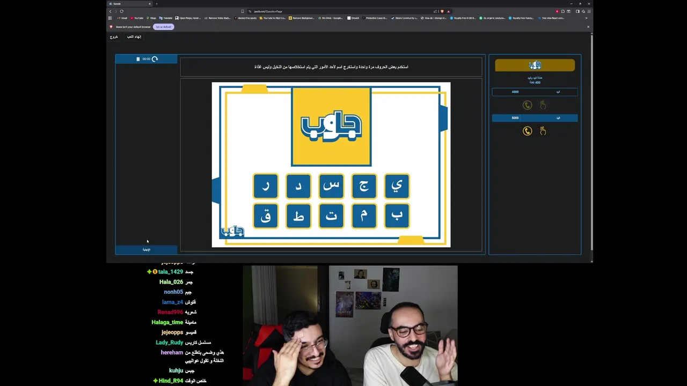
Task: Reset the timer with circular arrow icon
Action: 155,59
